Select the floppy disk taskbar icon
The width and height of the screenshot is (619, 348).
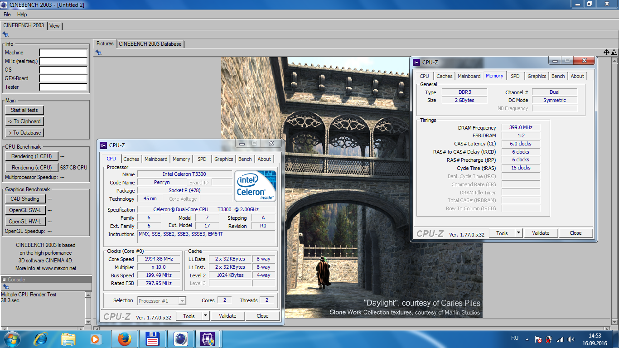coord(152,339)
